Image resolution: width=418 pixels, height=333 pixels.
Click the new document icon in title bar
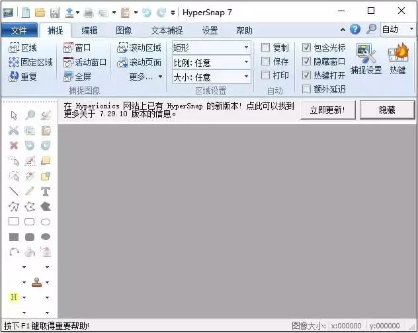tap(26, 13)
